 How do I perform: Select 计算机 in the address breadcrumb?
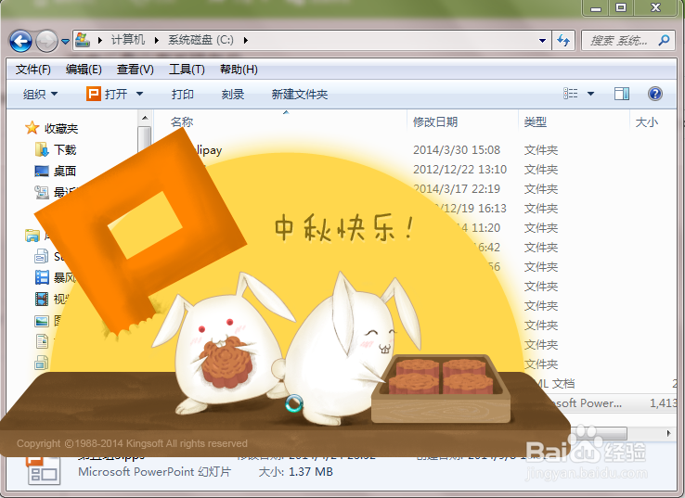click(x=127, y=40)
